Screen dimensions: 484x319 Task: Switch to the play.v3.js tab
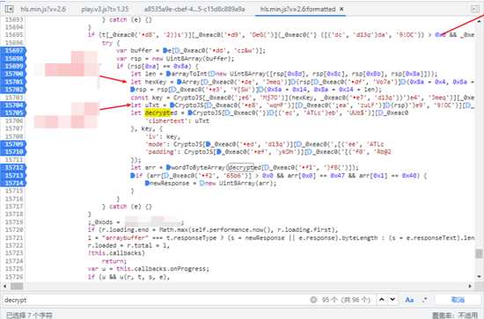pyautogui.click(x=105, y=9)
